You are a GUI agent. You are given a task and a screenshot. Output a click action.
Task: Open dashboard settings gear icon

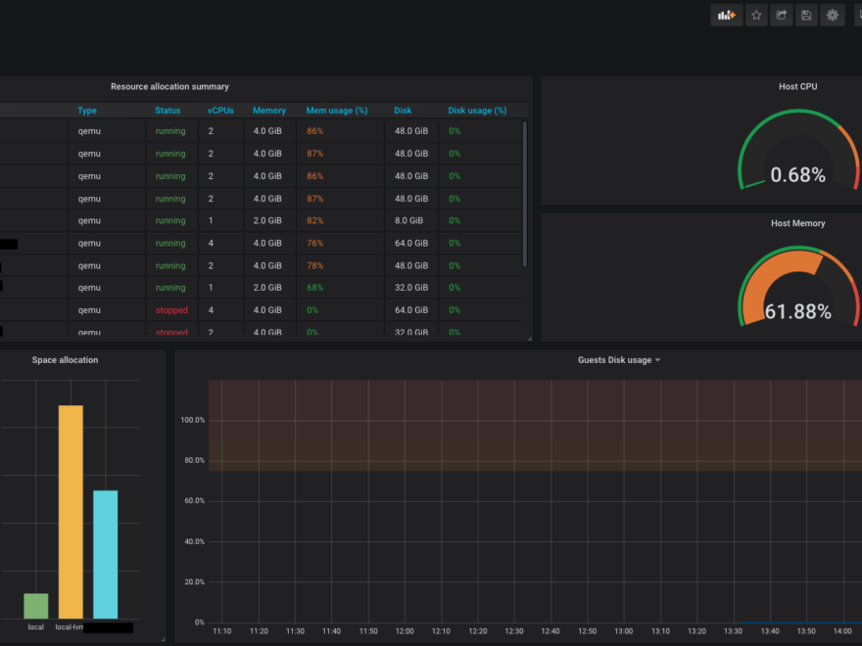(x=833, y=16)
